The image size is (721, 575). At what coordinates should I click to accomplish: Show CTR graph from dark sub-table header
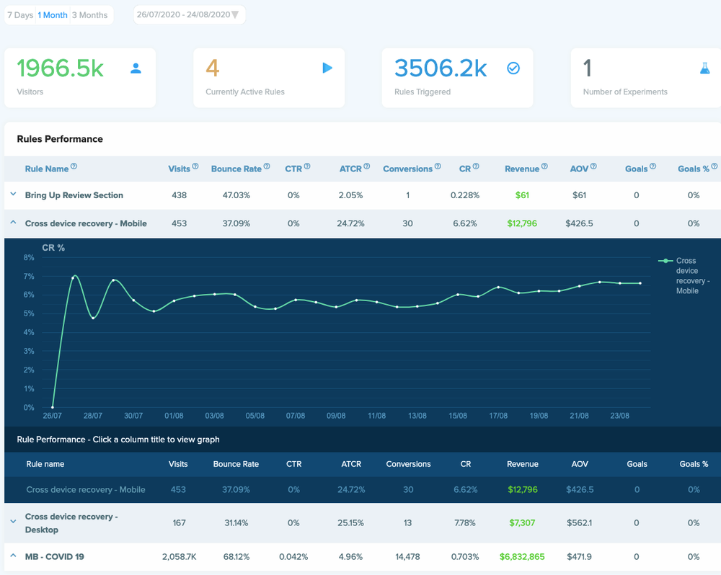tap(294, 464)
